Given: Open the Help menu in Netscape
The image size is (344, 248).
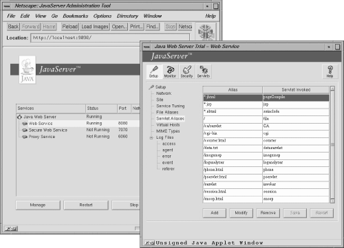Looking at the screenshot, I should pyautogui.click(x=211, y=16).
